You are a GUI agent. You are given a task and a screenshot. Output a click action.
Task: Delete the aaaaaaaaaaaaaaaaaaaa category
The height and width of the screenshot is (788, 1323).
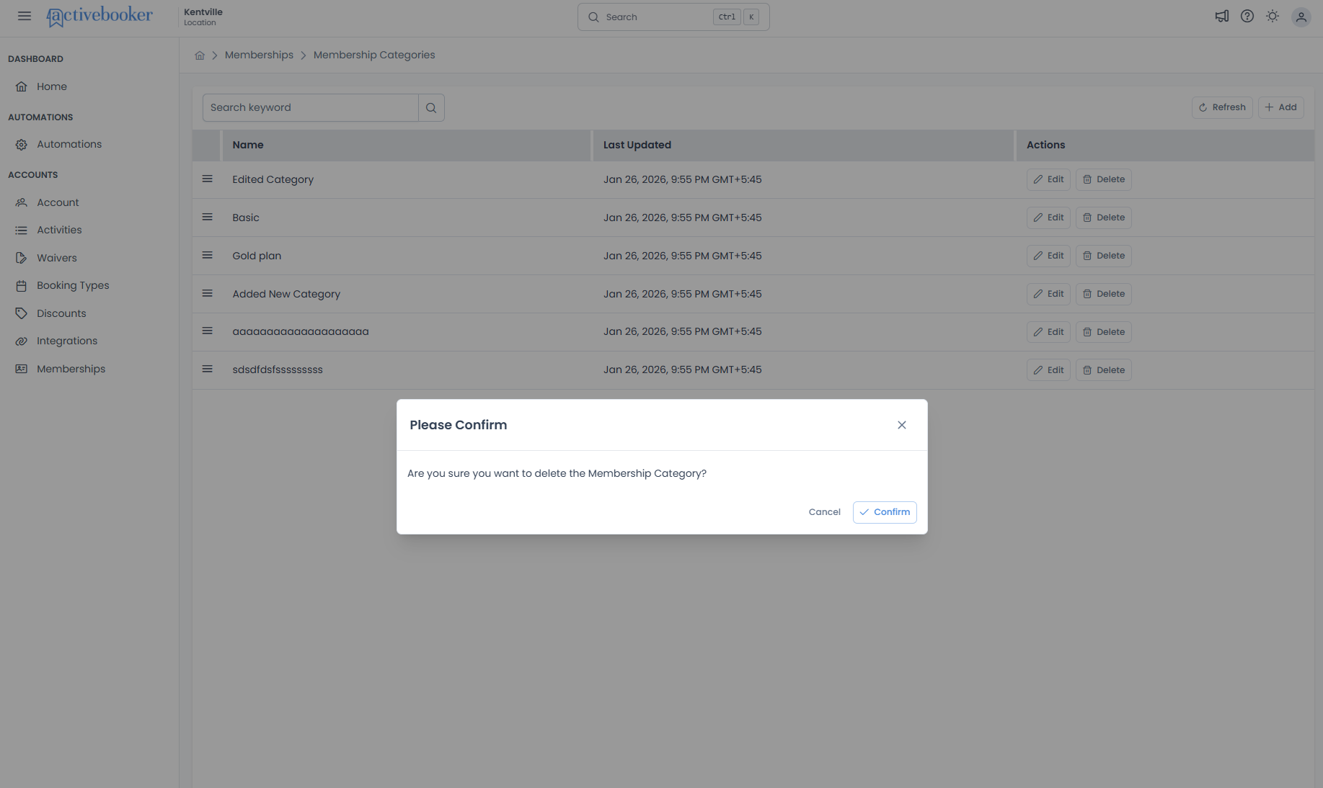tap(1103, 332)
